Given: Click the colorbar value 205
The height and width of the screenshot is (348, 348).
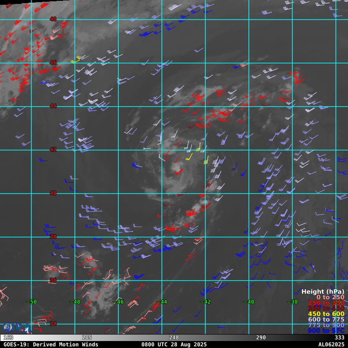Looking at the screenshot, I should [87, 338].
